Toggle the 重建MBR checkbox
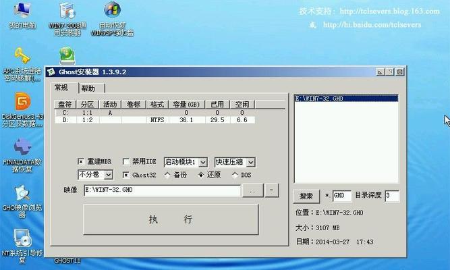Image resolution: width=450 pixels, height=270 pixels. [81, 162]
